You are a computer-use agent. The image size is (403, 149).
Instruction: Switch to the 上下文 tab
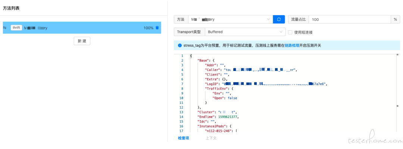tap(211, 138)
